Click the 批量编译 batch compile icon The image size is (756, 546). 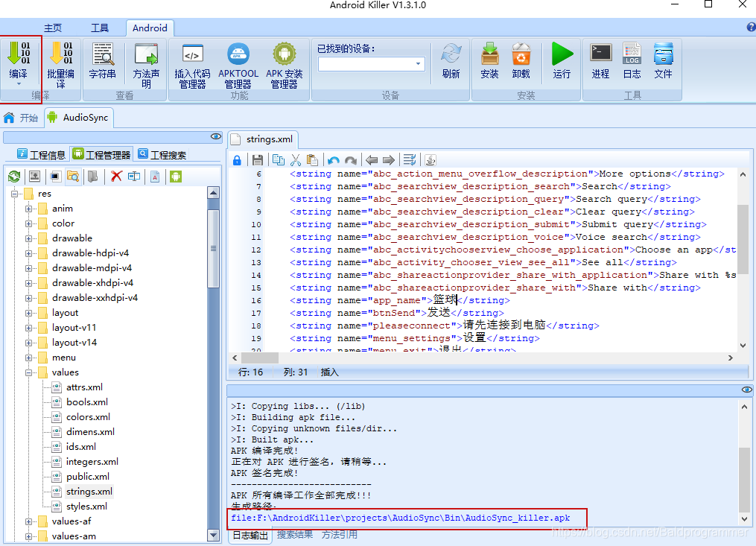(x=61, y=53)
